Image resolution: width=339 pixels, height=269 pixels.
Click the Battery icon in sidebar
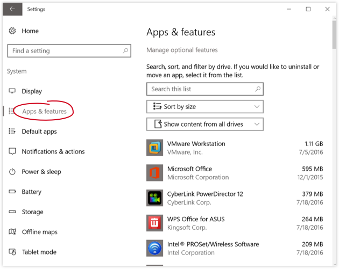click(12, 192)
